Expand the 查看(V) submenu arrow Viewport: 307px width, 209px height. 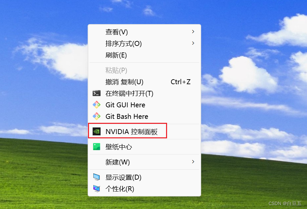[x=193, y=32]
